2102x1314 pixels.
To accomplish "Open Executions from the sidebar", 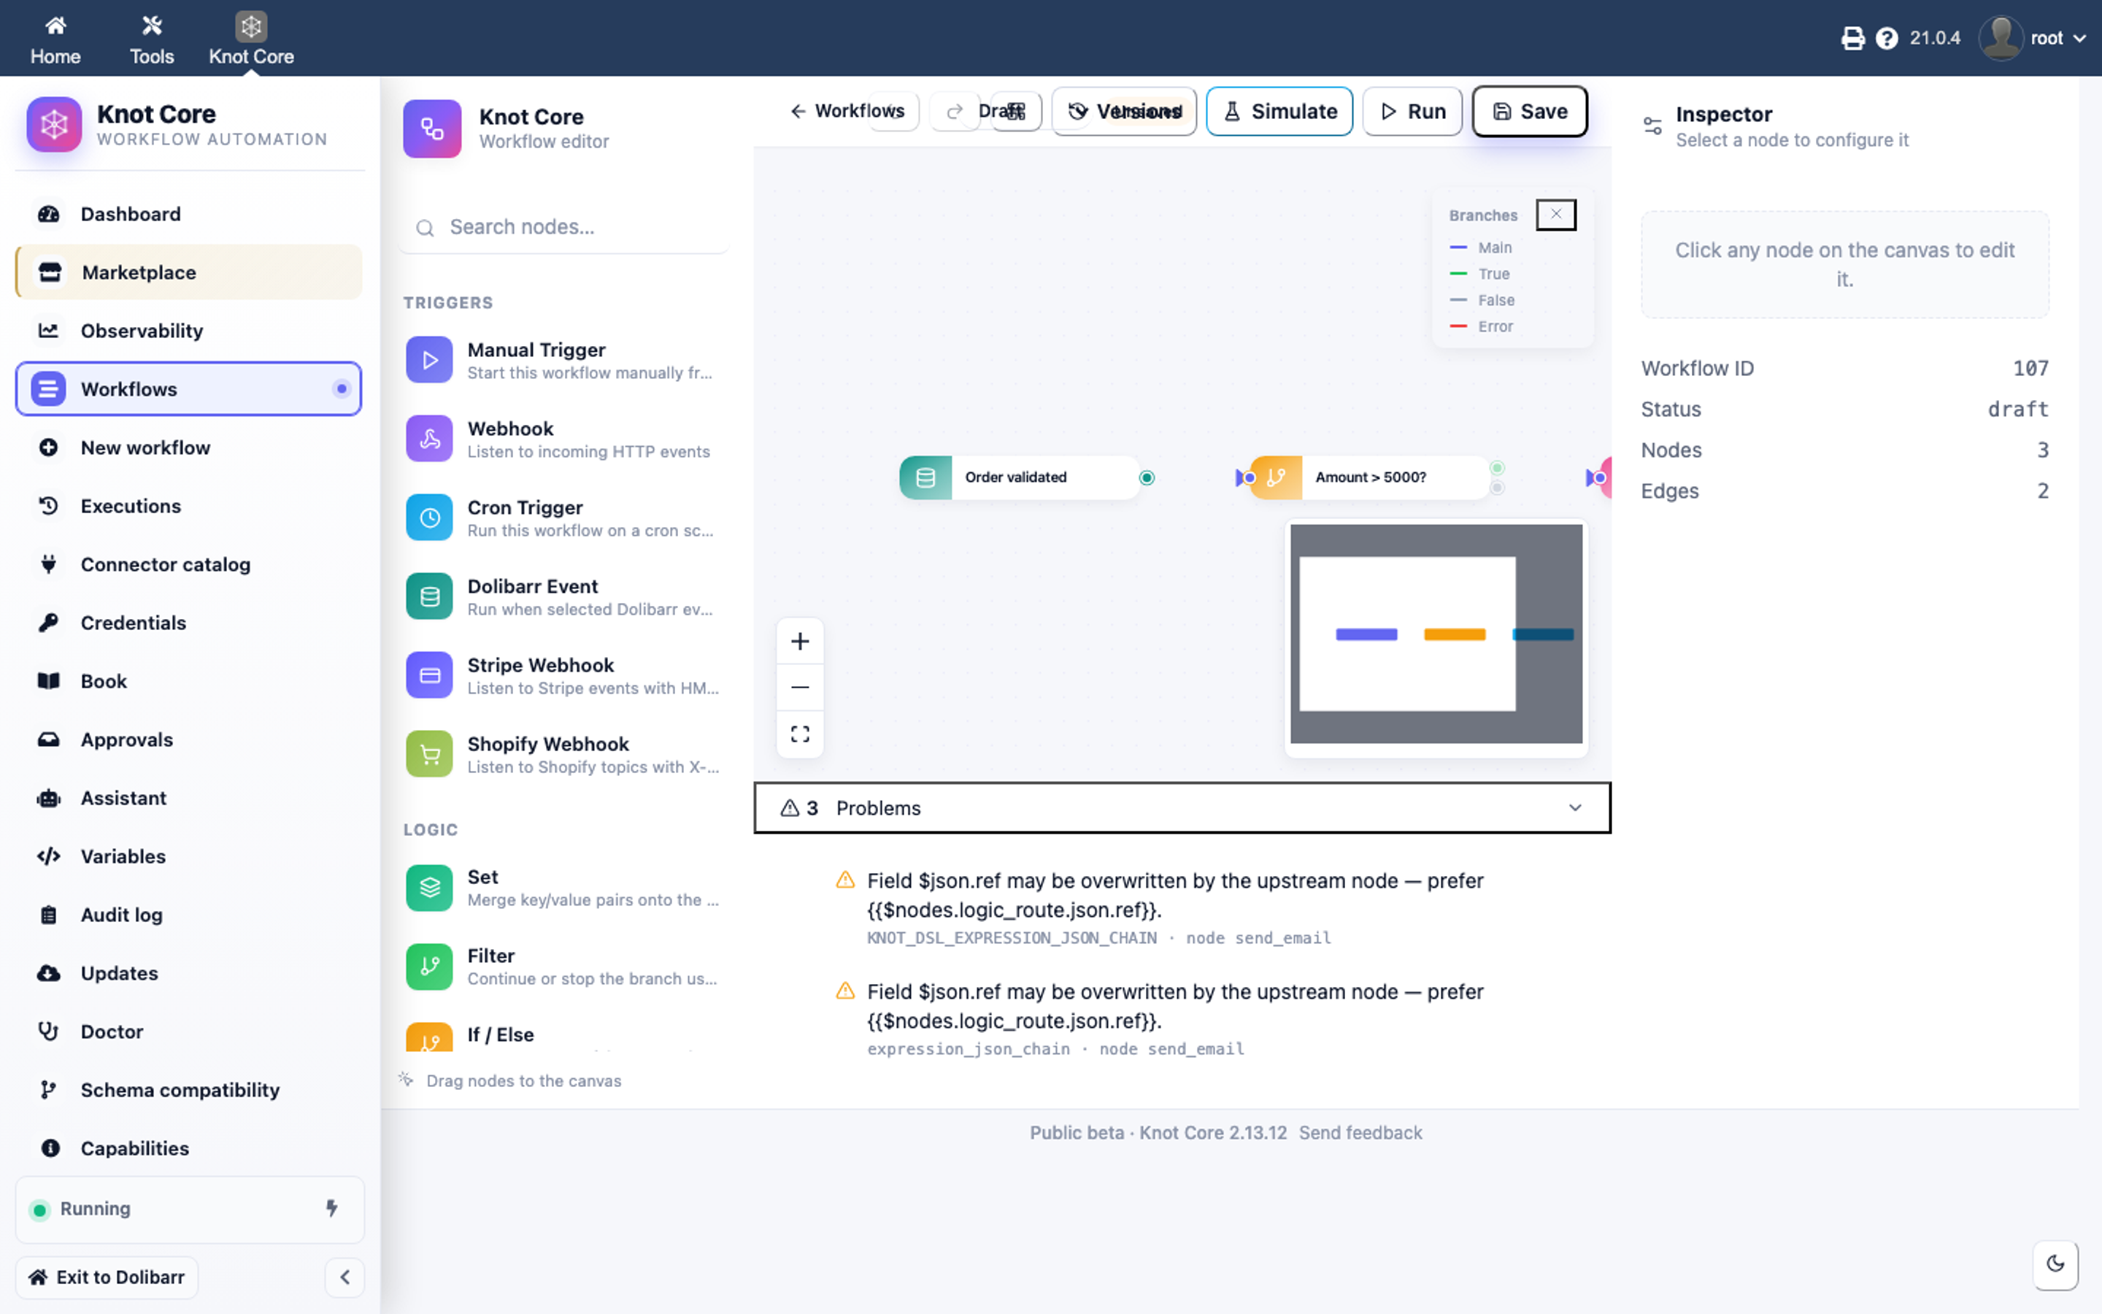I will (188, 506).
